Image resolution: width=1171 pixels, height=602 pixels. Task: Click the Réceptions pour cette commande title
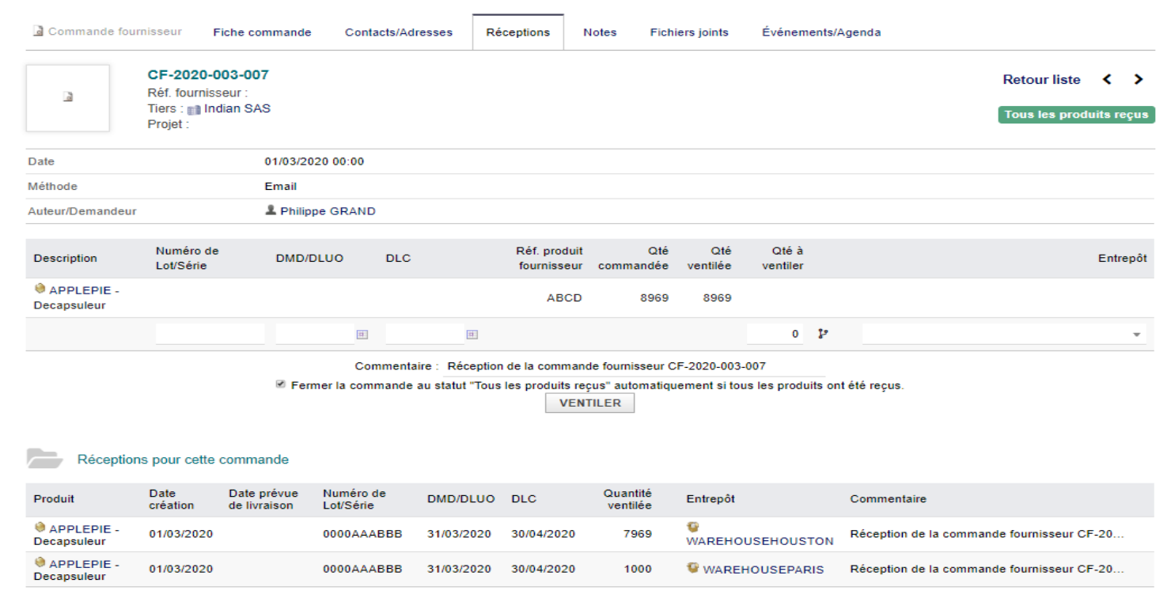pos(183,459)
